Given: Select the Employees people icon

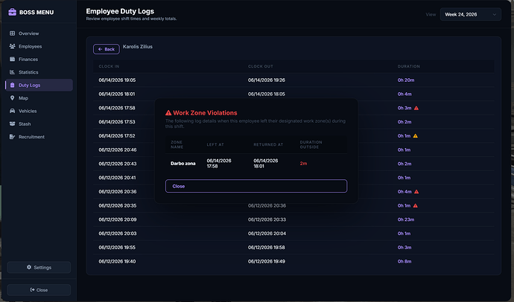Looking at the screenshot, I should pos(12,46).
